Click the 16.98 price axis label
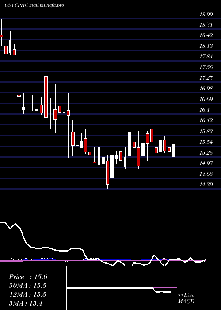Screen dimensions: 221x310 206,89
